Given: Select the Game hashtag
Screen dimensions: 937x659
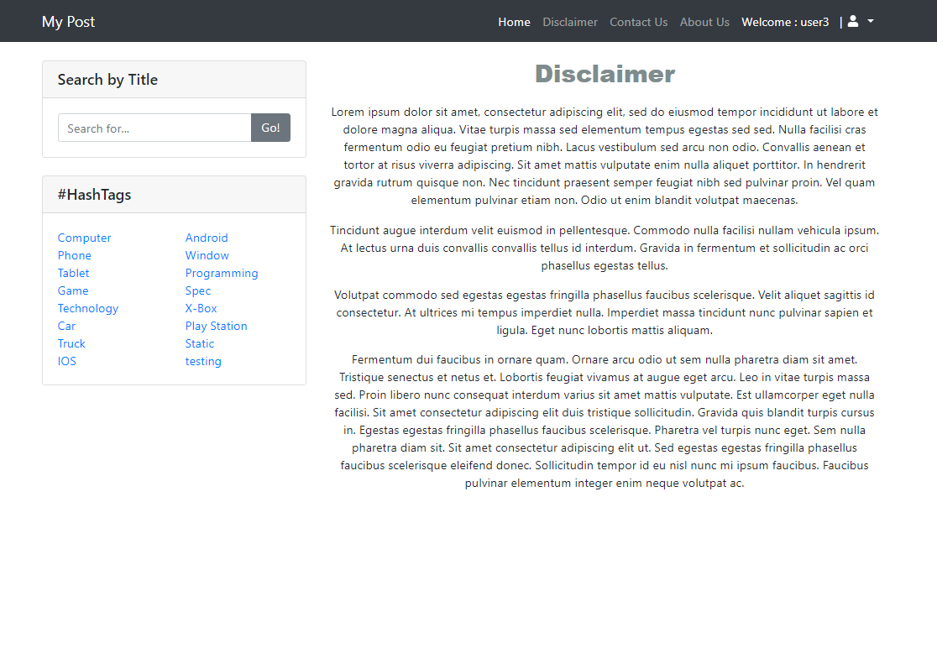Looking at the screenshot, I should coord(73,290).
